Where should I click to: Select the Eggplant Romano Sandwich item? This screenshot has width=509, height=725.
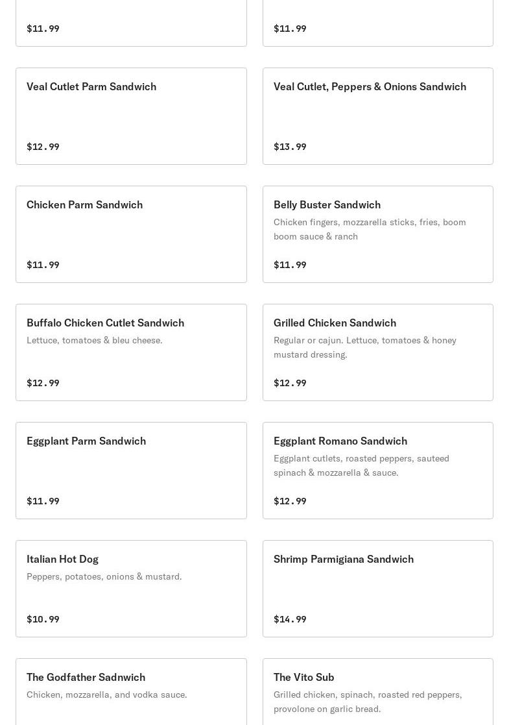tap(340, 441)
